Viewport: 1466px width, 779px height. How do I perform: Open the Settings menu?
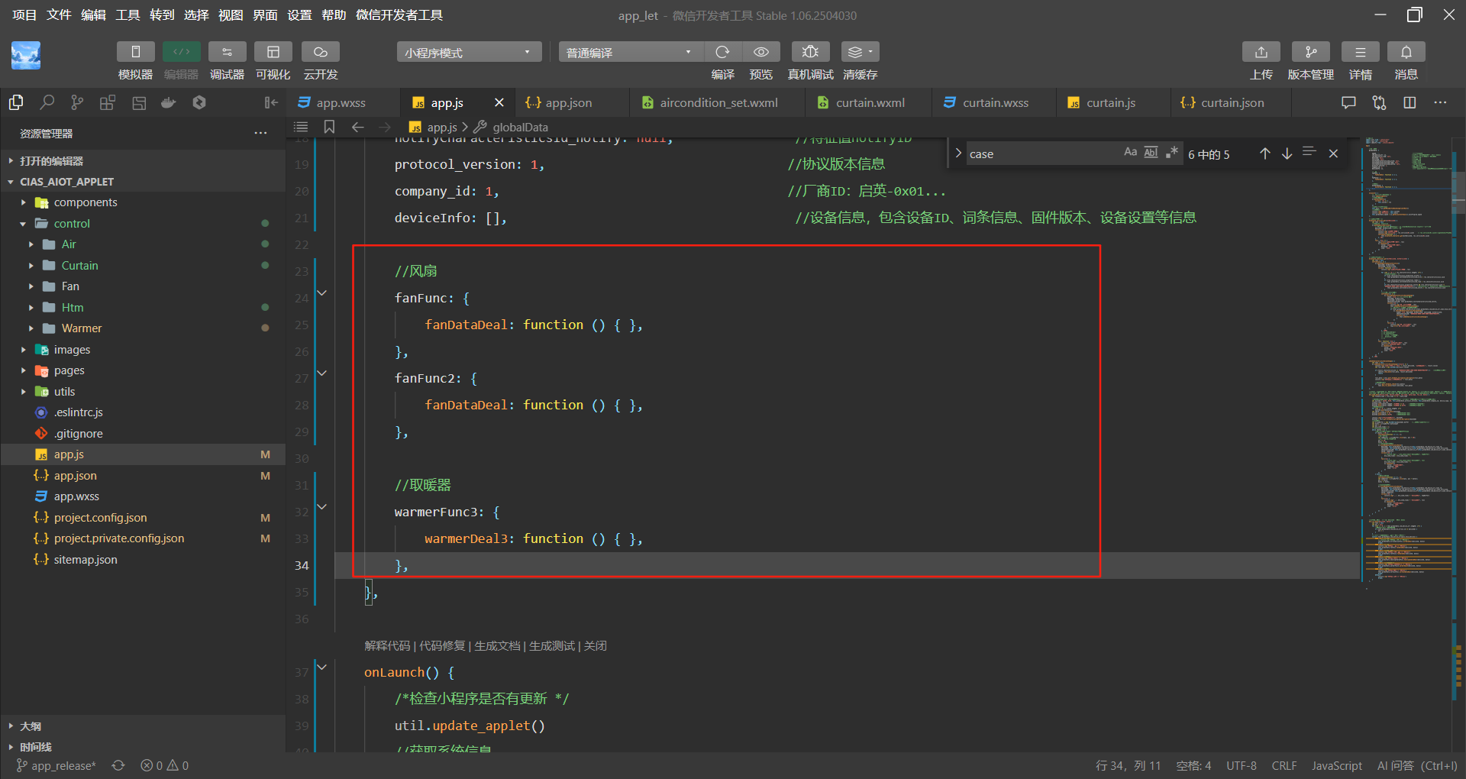point(299,15)
